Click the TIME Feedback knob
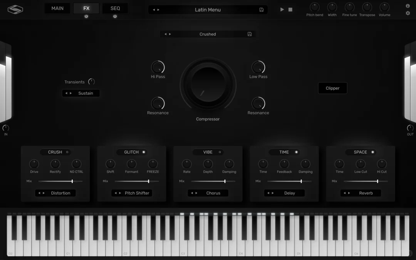 click(284, 164)
